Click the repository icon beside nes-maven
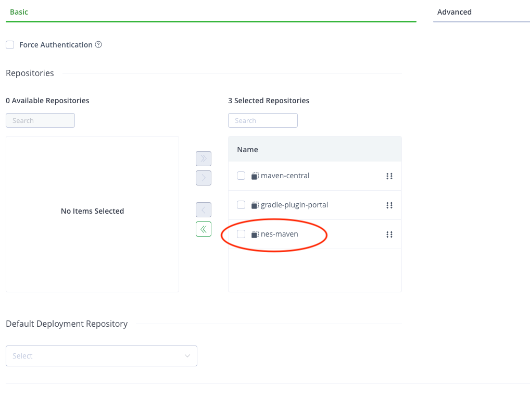Screen dimensions: 530x420 click(254, 234)
